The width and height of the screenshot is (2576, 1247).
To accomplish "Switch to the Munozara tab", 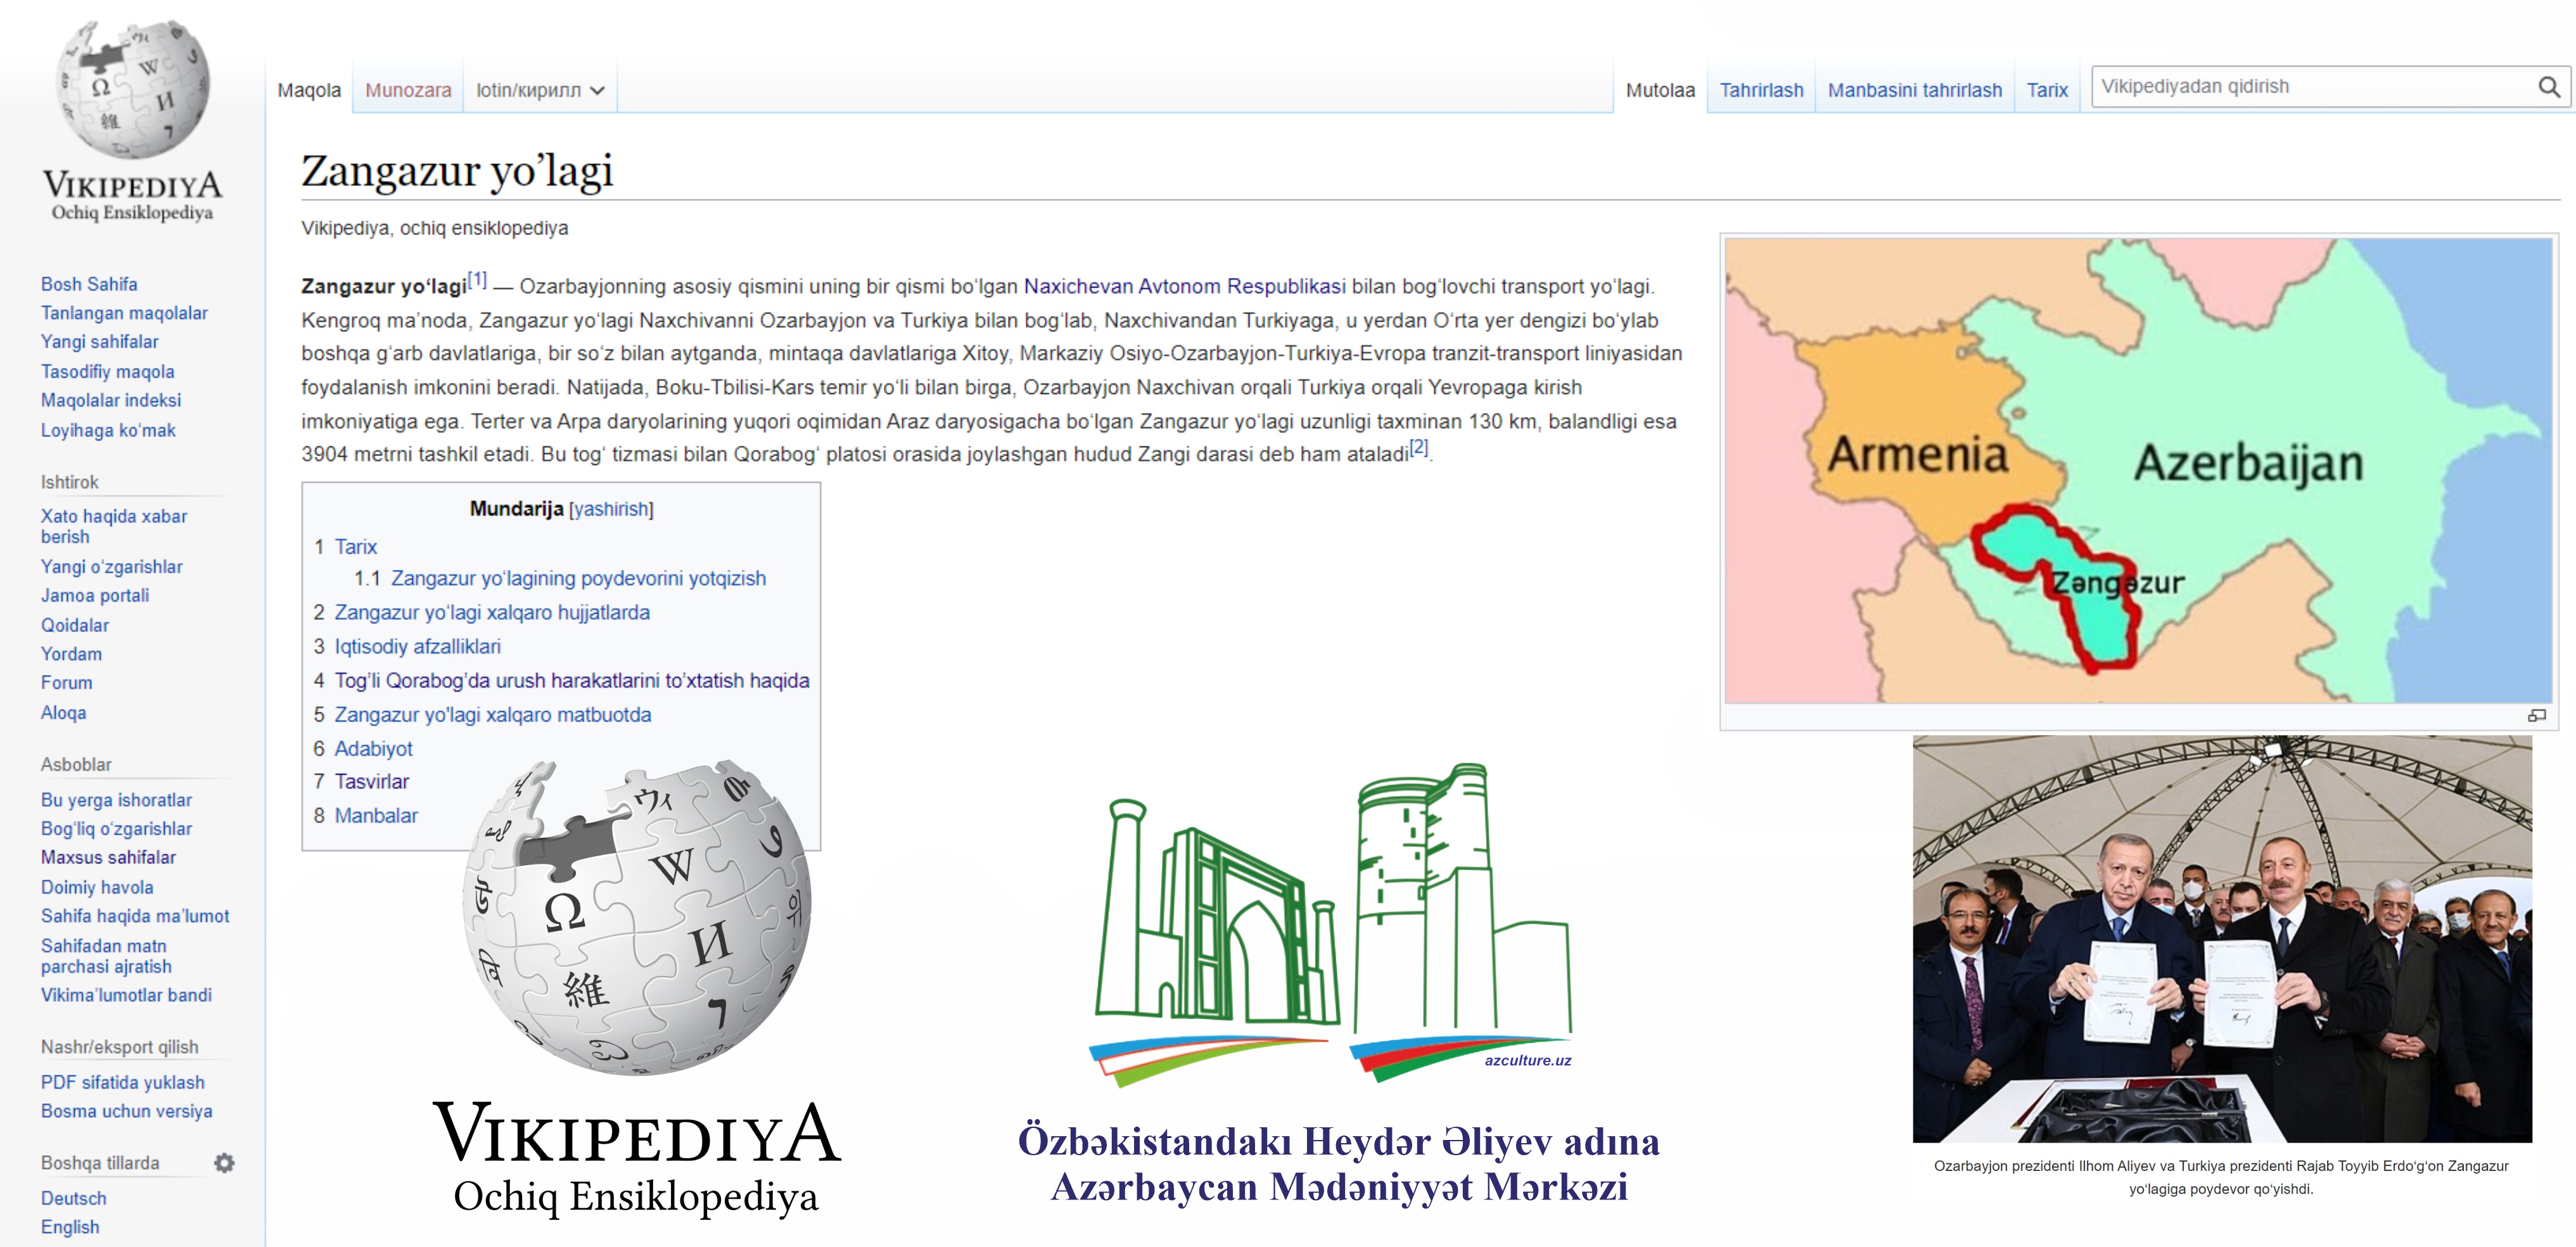I will (x=408, y=90).
